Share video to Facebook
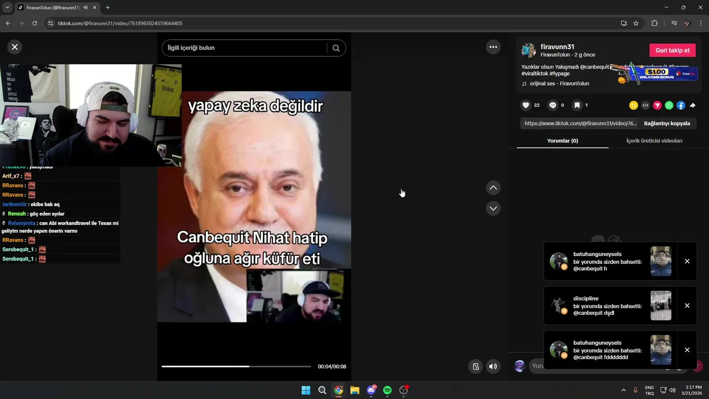The height and width of the screenshot is (399, 709). 681,105
